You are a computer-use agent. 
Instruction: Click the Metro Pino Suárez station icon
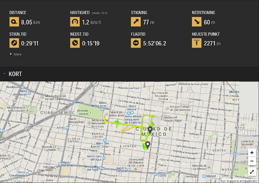click(x=155, y=174)
